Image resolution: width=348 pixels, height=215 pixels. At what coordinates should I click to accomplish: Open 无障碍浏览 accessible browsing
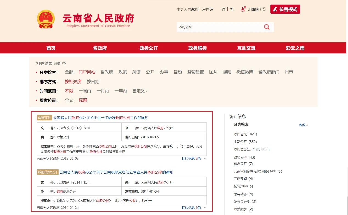257,9
